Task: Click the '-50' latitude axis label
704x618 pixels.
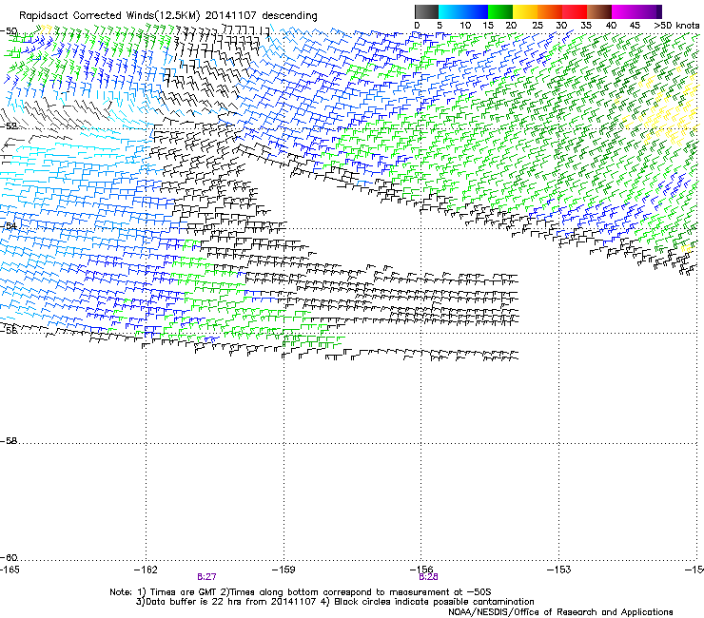Action: coord(9,31)
